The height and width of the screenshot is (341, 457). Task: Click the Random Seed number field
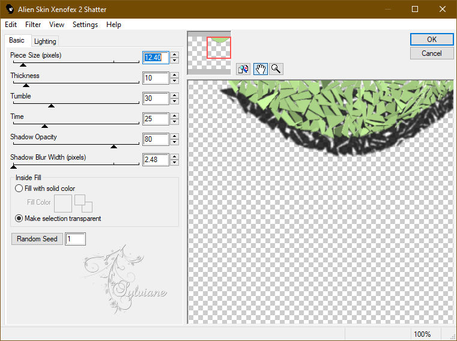(x=75, y=239)
